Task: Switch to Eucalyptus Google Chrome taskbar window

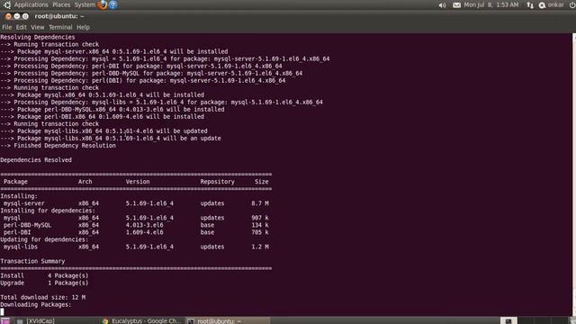Action: (x=142, y=320)
